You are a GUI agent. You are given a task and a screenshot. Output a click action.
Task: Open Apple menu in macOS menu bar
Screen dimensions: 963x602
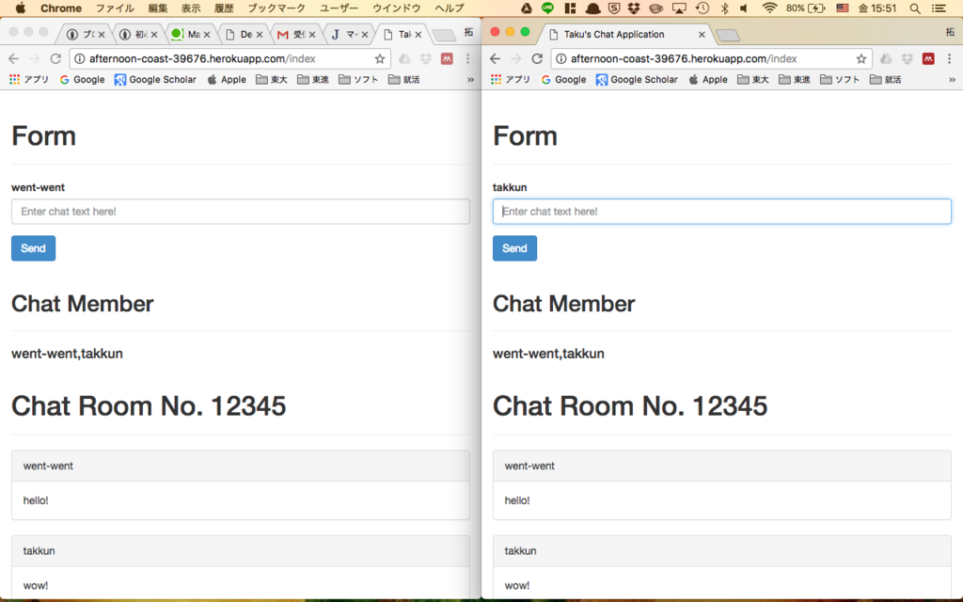[x=21, y=8]
